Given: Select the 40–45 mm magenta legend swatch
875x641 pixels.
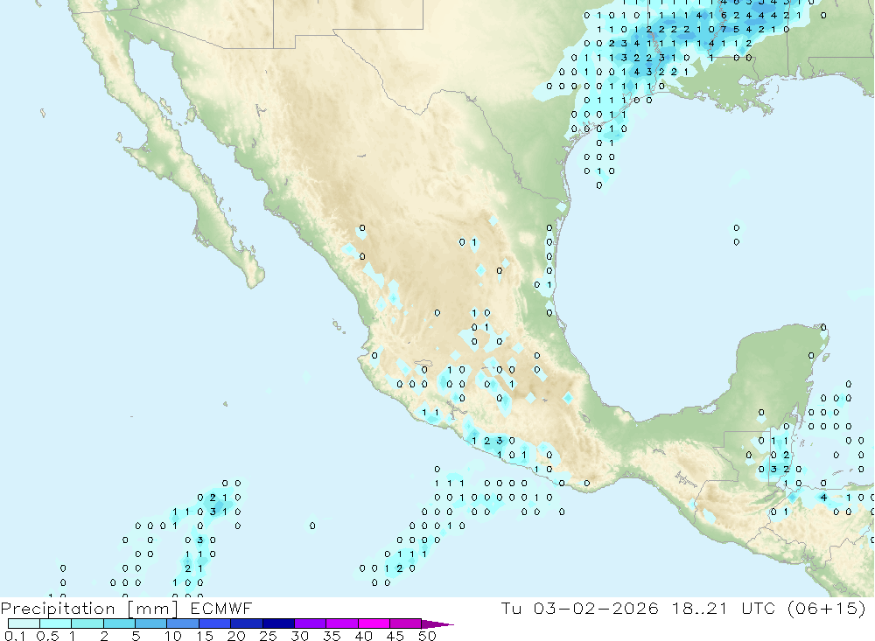Looking at the screenshot, I should pos(374,624).
